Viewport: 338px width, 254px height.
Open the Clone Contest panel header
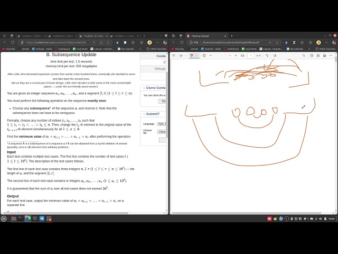[154, 88]
